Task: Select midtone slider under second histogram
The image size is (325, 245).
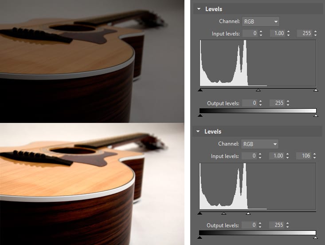Action: [223, 213]
